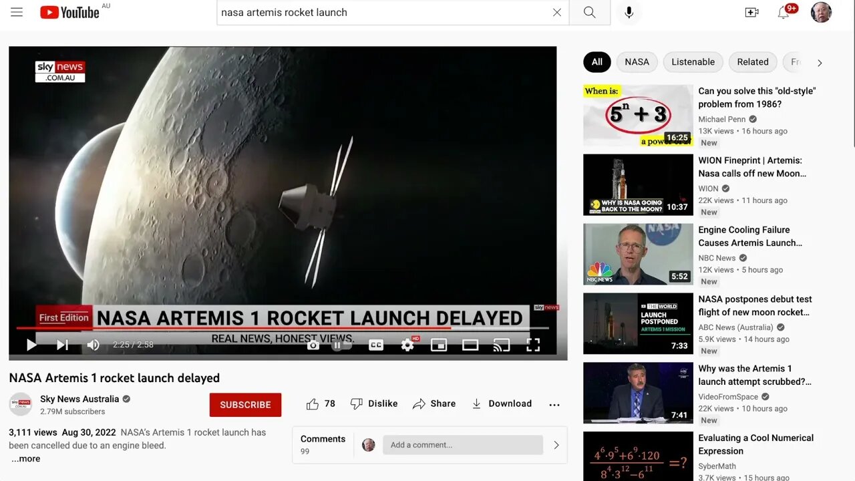The height and width of the screenshot is (481, 855).
Task: Enter full screen mode
Action: coord(533,345)
